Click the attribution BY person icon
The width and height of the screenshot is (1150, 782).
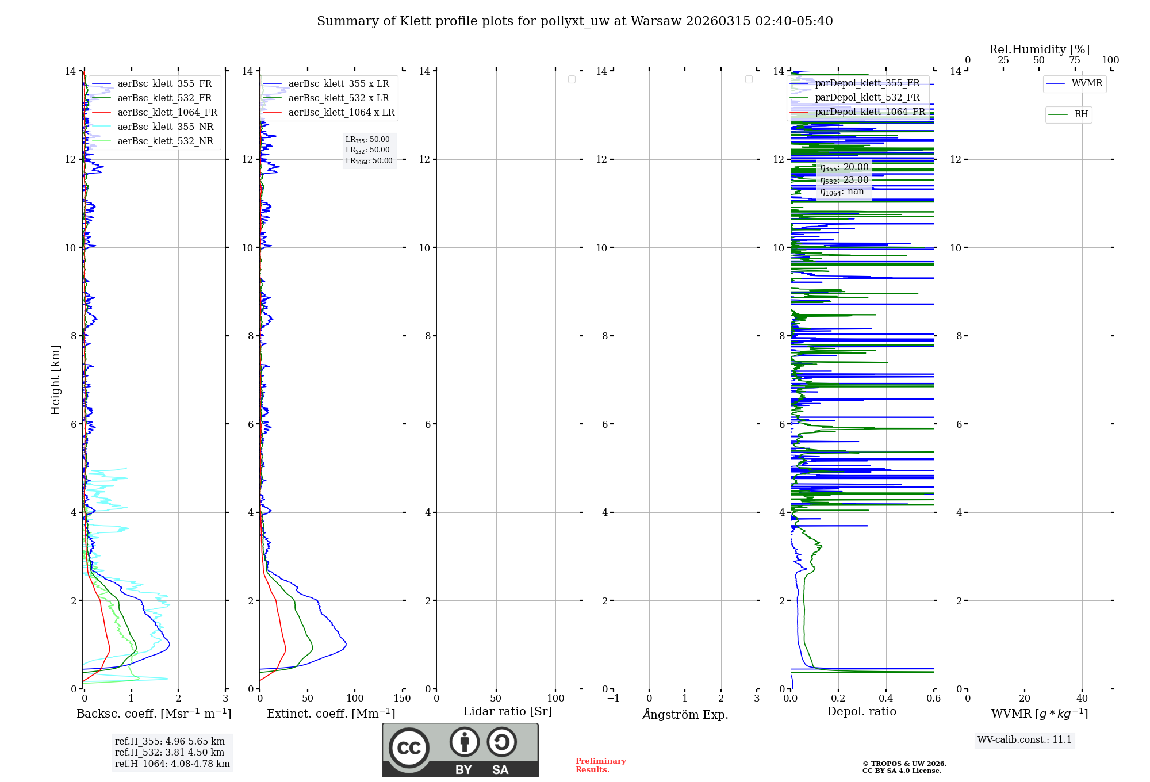(x=464, y=742)
